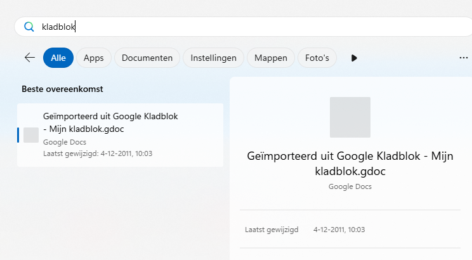Image resolution: width=472 pixels, height=260 pixels.
Task: Open the 'Mijn kladblok.gdoc' search result
Action: pos(121,134)
